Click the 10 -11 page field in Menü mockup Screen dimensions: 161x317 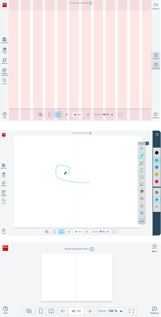tap(76, 311)
